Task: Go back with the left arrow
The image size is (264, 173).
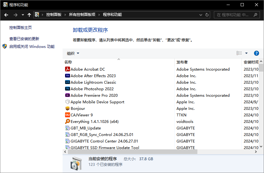Action: click(6, 15)
